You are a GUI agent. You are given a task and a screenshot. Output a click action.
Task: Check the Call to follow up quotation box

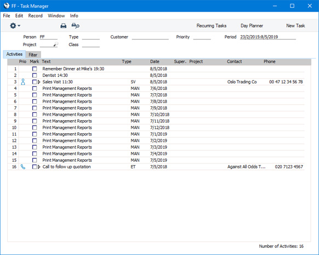(x=35, y=167)
